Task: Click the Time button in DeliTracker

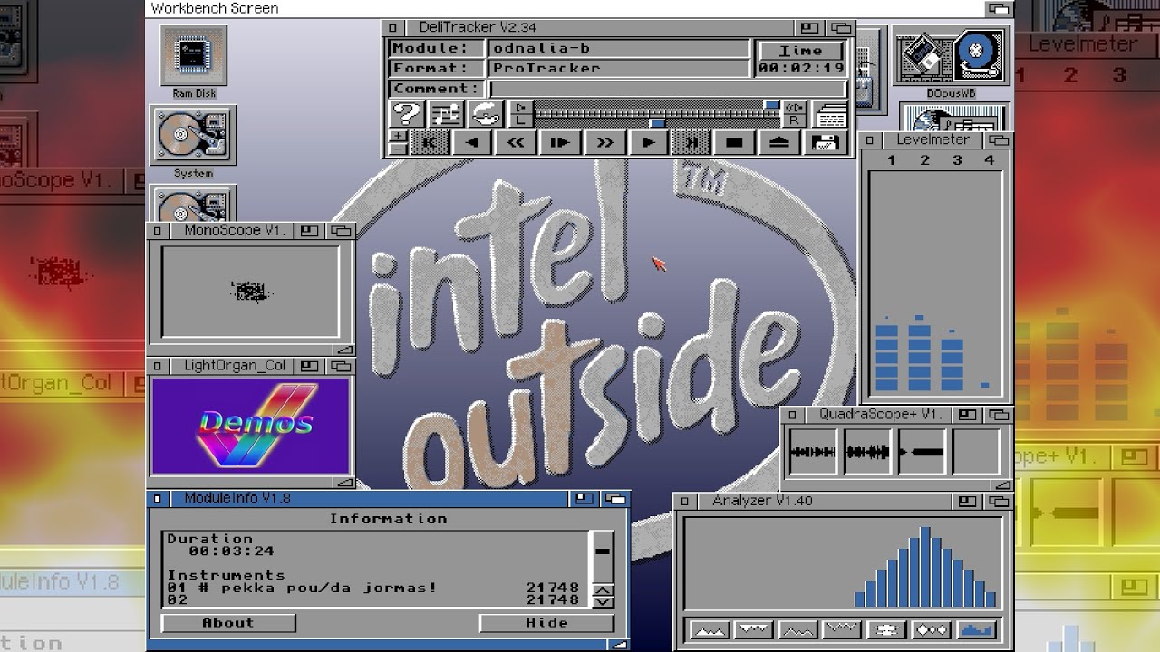Action: (x=801, y=51)
